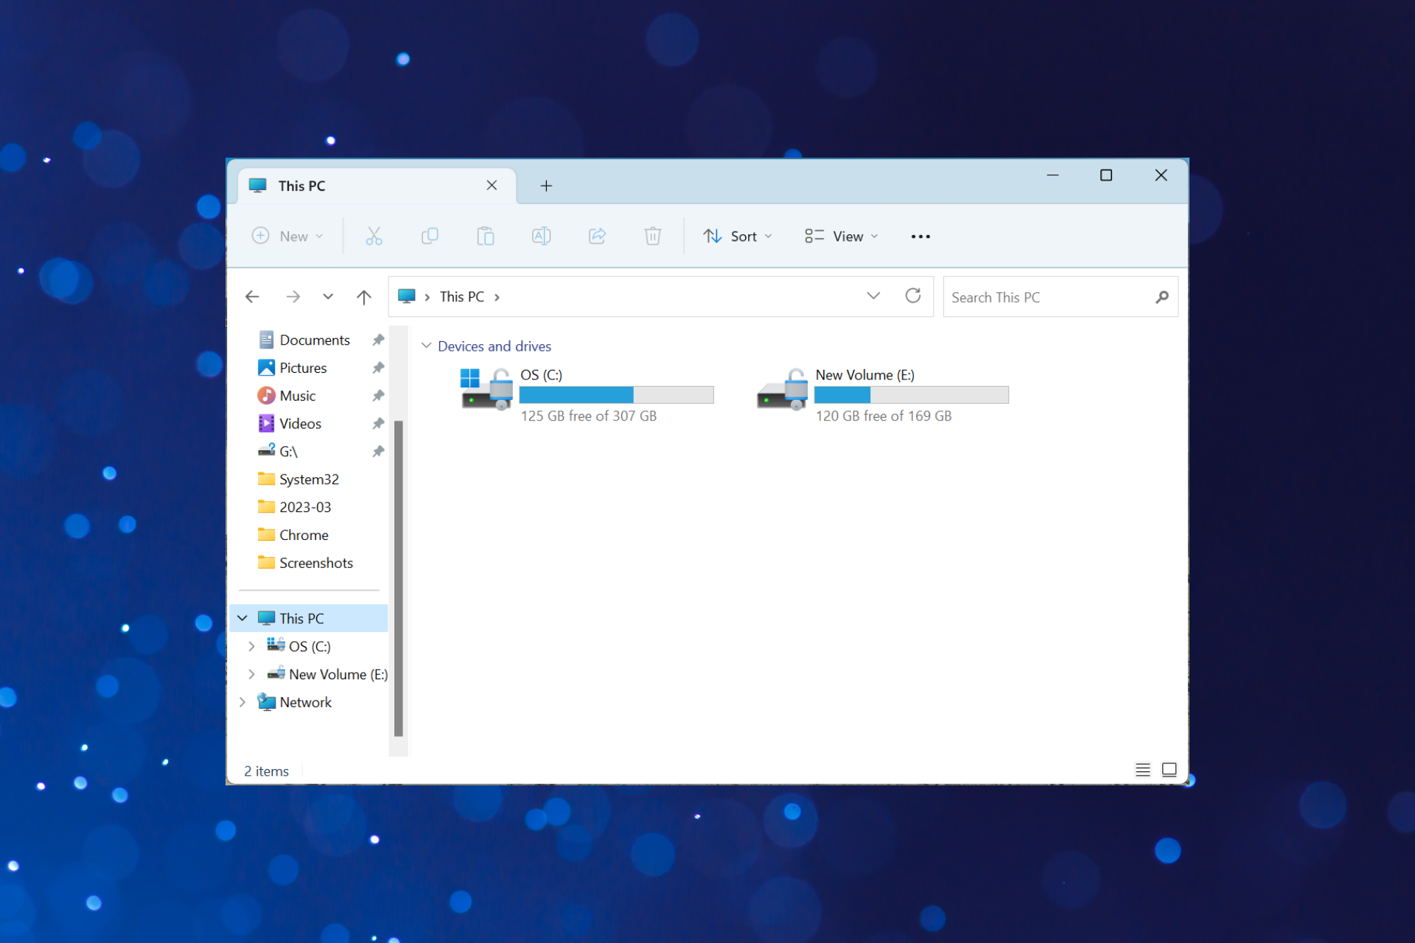Click the Paste icon in the toolbar
The height and width of the screenshot is (943, 1415).
click(486, 236)
